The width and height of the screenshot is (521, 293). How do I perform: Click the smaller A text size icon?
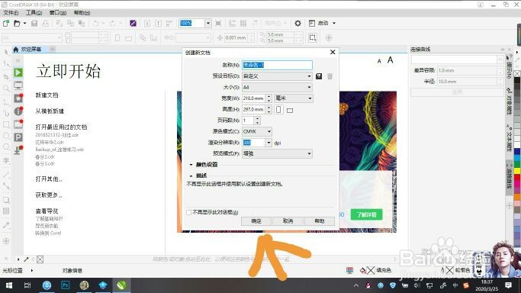[x=379, y=61]
